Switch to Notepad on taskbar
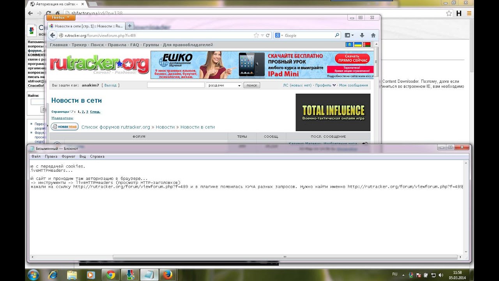Viewport: 499px width, 281px height. (x=149, y=275)
